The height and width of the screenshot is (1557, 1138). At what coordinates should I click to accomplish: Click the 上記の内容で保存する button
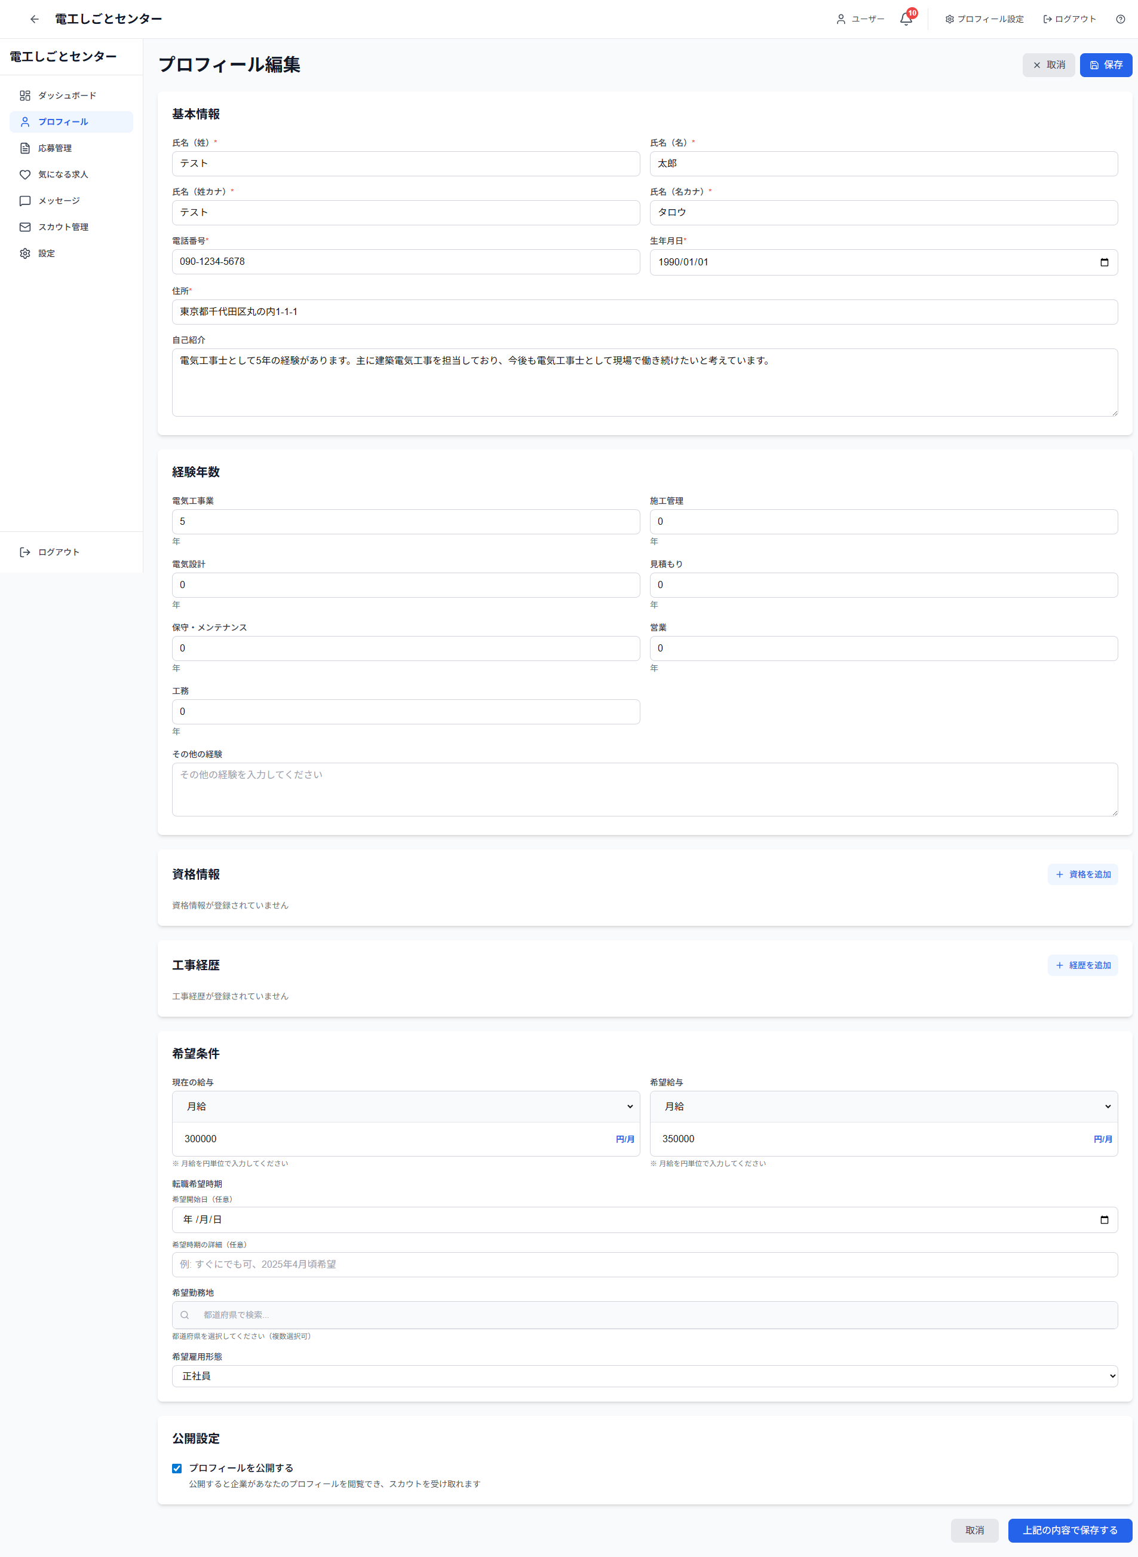[x=1069, y=1530]
